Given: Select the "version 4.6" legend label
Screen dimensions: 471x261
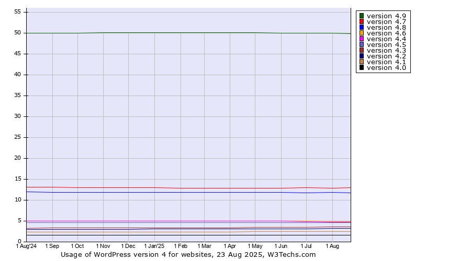Looking at the screenshot, I should tap(386, 33).
